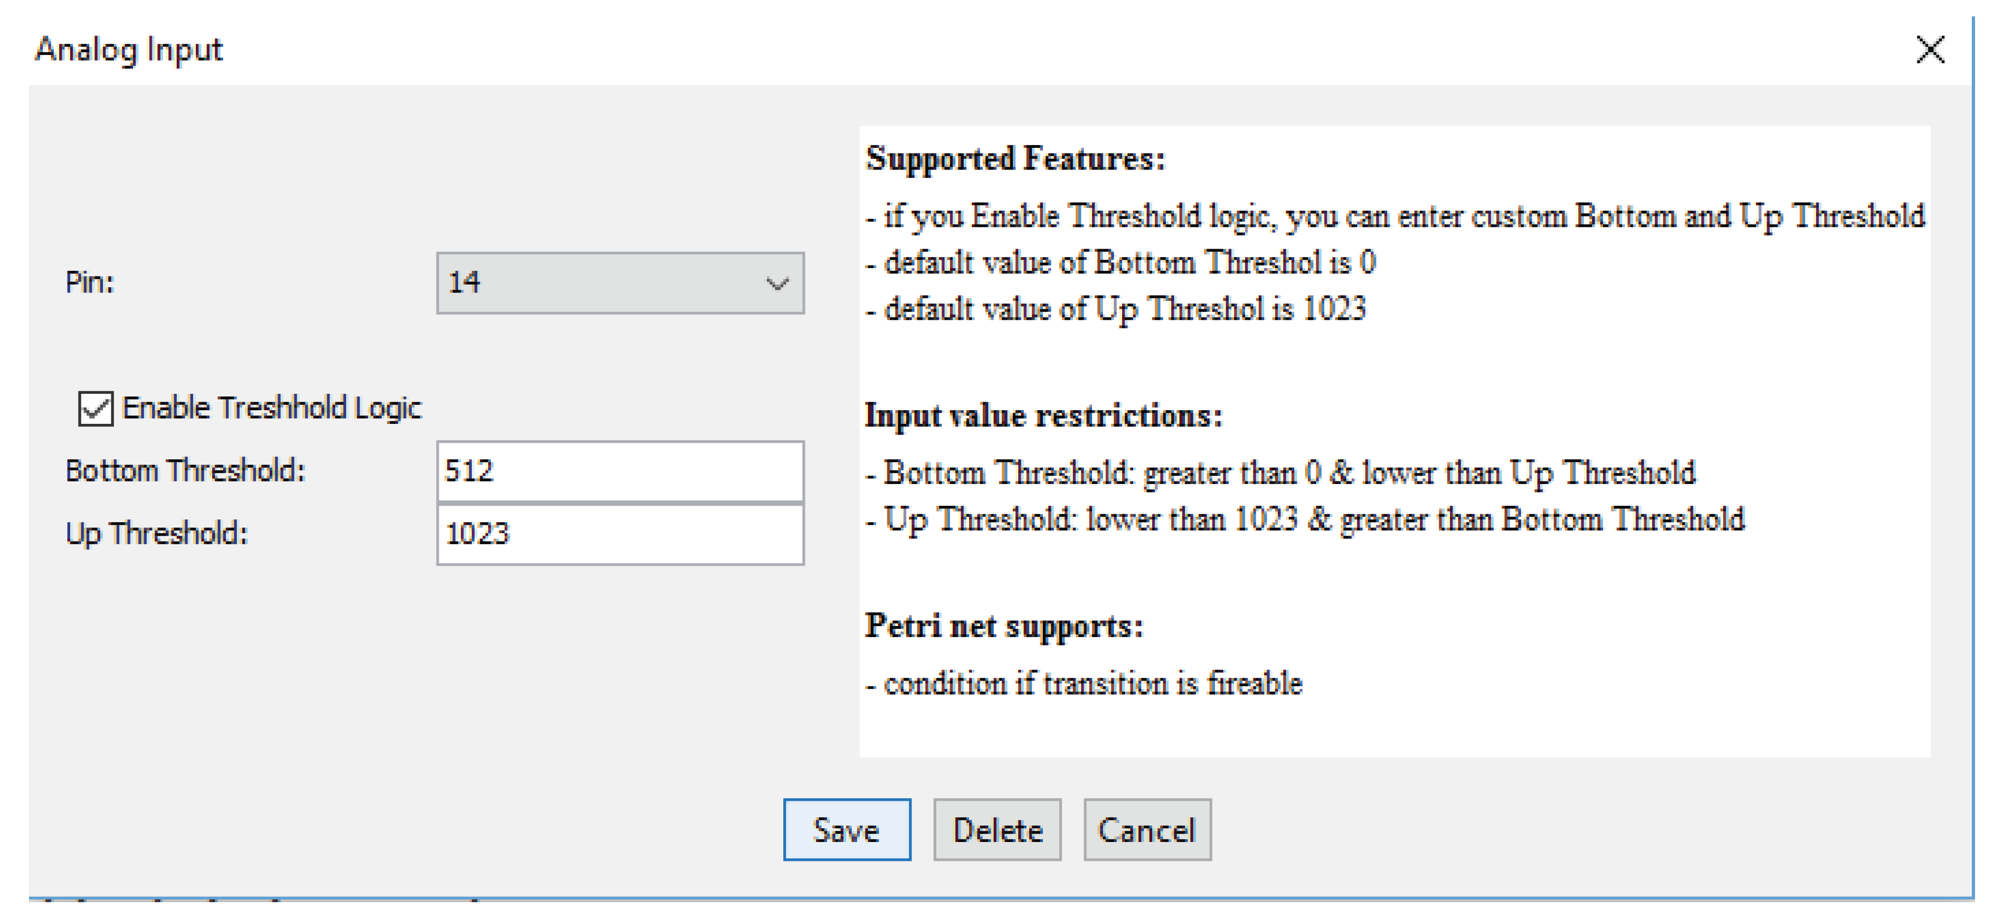Screen dimensions: 1993x918
Task: Click the Bottom Threshold: label
Action: pos(186,470)
